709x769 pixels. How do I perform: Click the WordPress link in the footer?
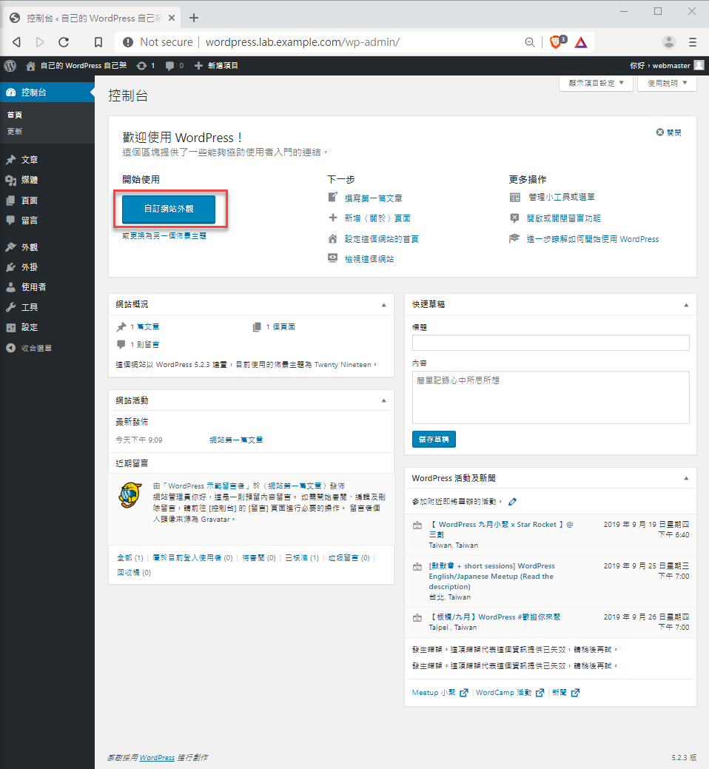[157, 758]
